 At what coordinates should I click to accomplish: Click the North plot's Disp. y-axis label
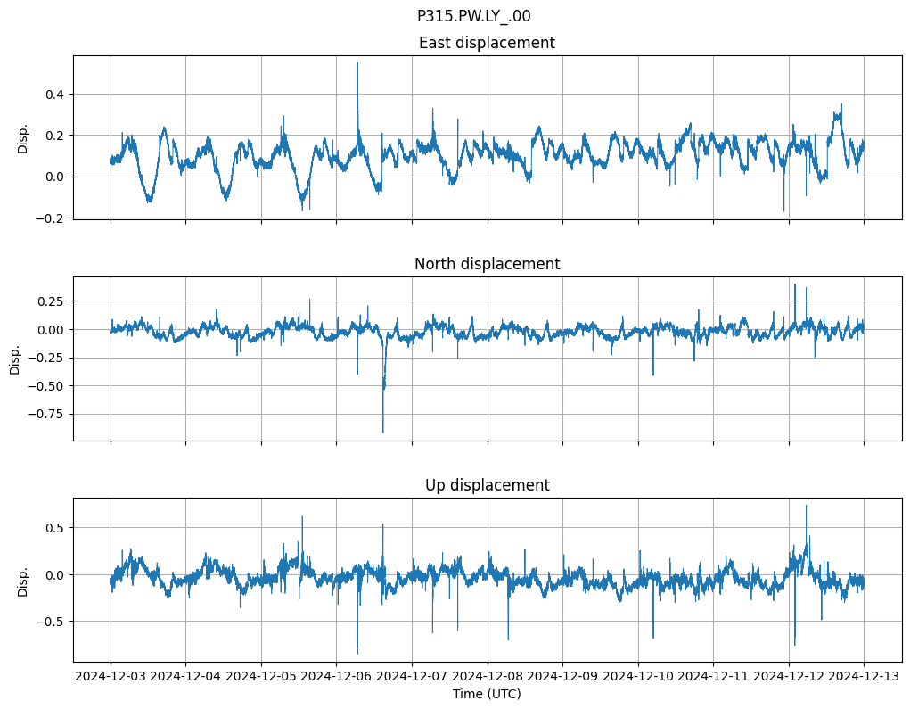(x=15, y=359)
